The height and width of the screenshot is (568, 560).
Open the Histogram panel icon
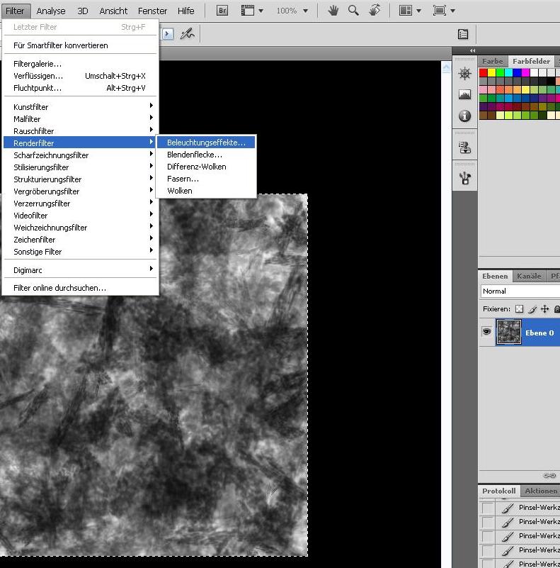(464, 94)
